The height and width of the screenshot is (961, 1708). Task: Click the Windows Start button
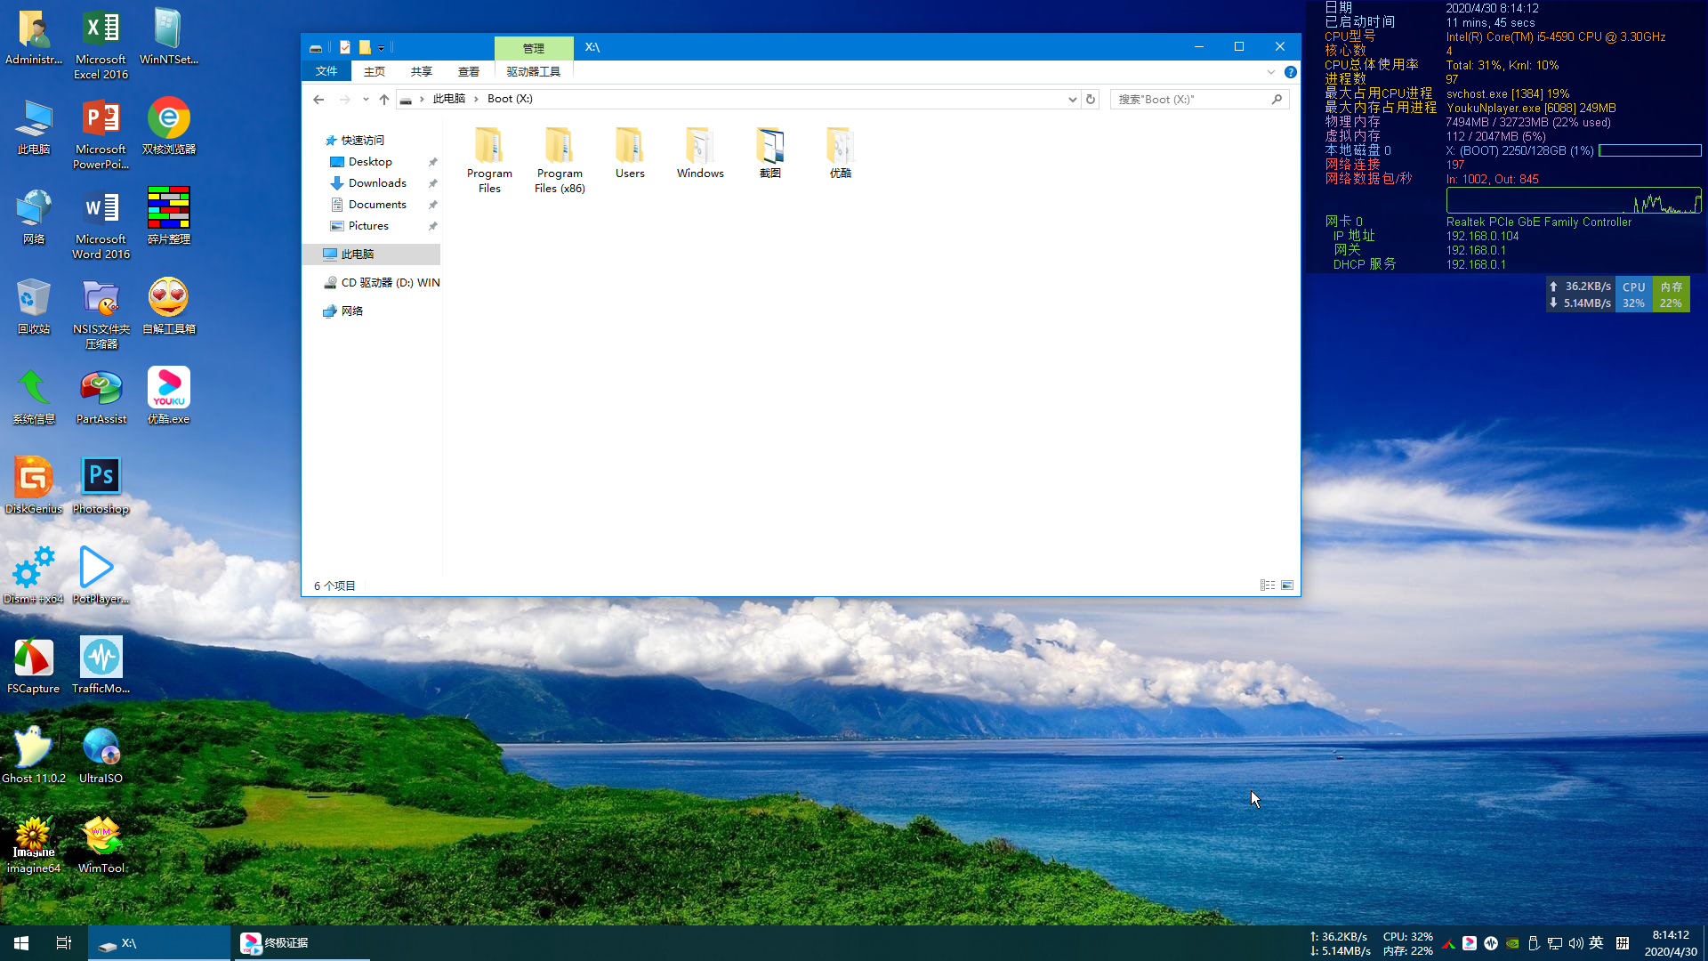[21, 943]
